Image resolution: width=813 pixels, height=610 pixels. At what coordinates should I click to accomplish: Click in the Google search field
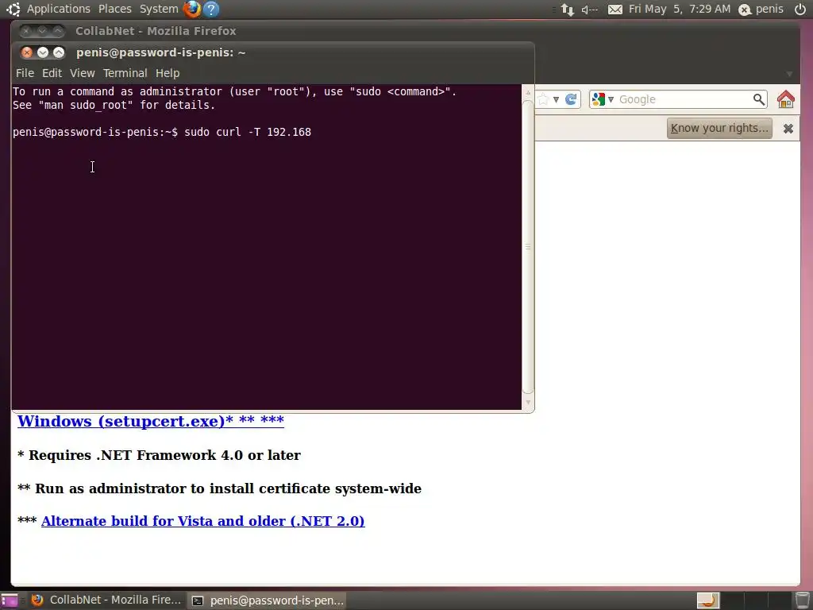(x=684, y=99)
